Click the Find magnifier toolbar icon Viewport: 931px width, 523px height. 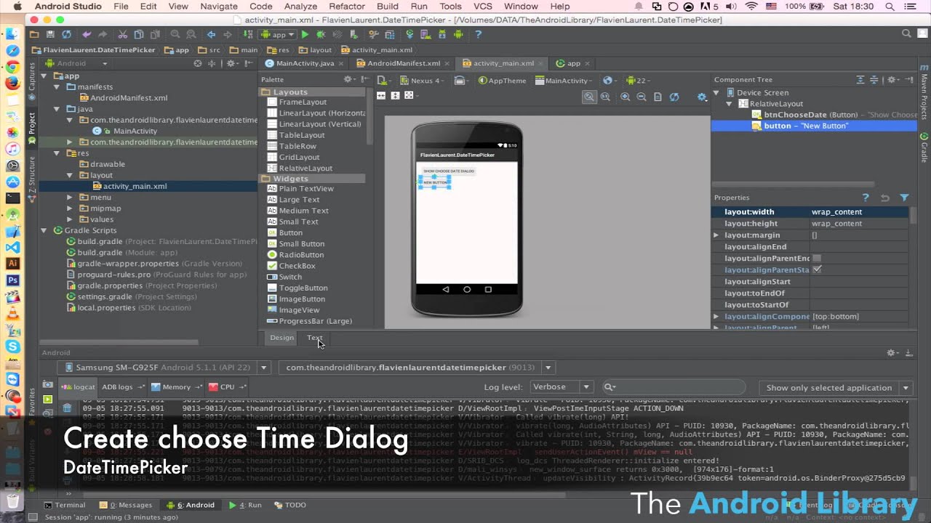[175, 34]
